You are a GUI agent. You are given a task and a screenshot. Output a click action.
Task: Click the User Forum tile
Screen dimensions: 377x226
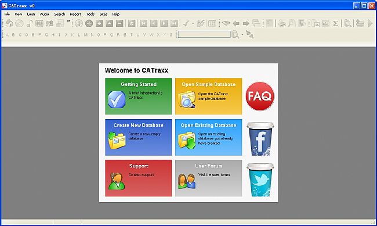[208, 178]
